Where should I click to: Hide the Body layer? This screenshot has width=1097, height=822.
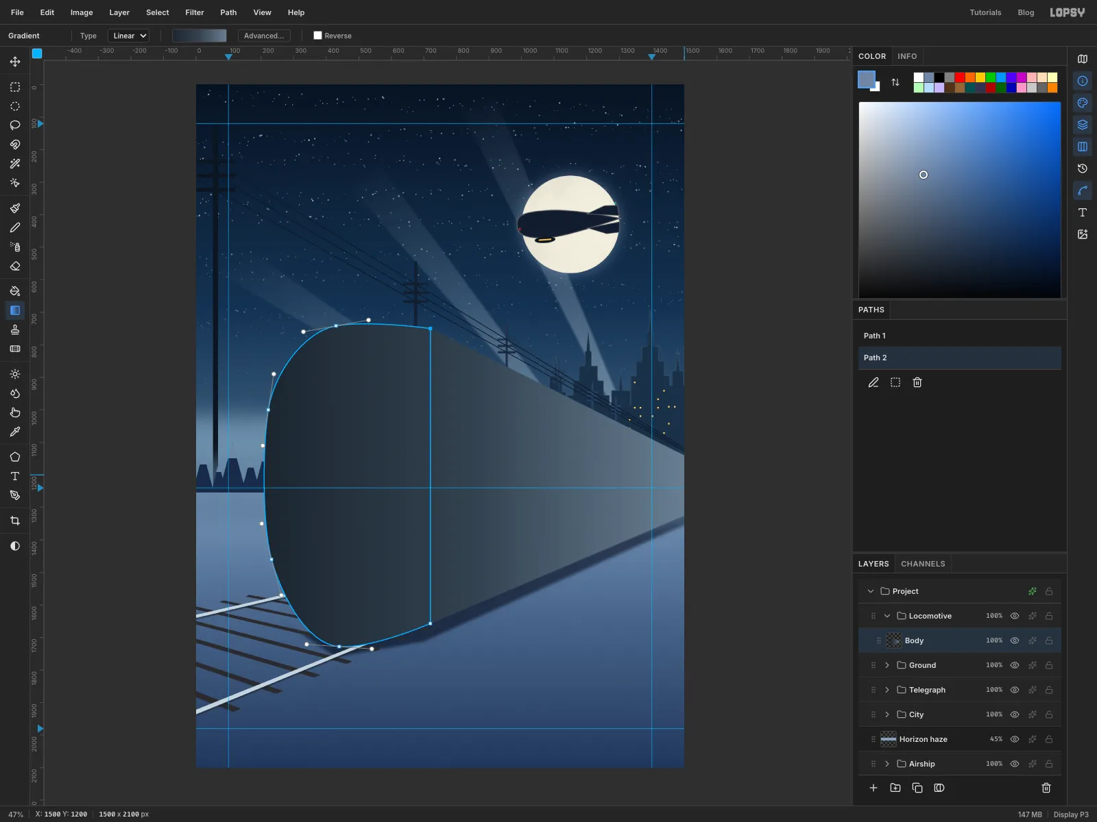coord(1015,640)
